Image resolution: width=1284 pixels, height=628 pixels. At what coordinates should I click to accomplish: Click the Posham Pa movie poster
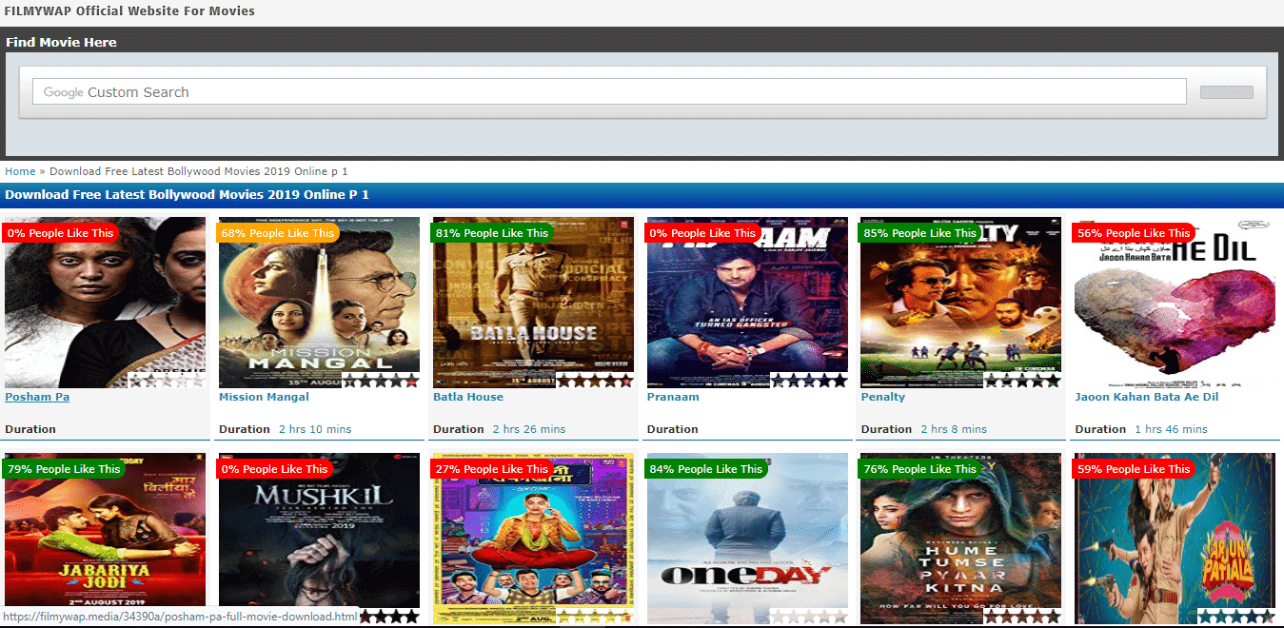point(105,303)
